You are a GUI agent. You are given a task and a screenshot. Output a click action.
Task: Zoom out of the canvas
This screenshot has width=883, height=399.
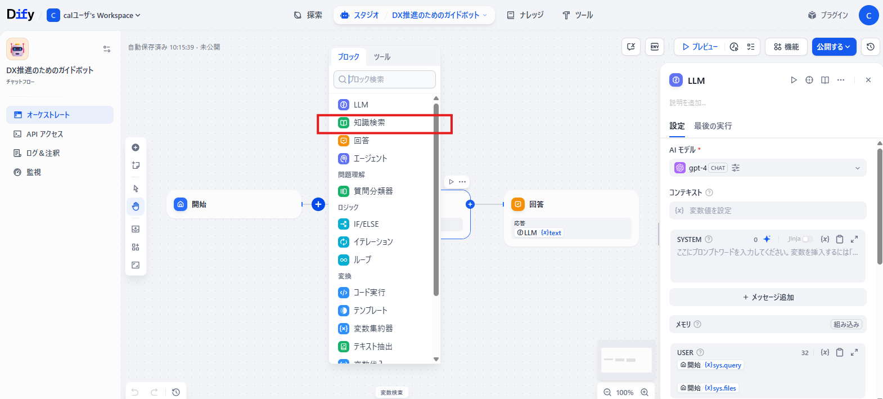[607, 392]
